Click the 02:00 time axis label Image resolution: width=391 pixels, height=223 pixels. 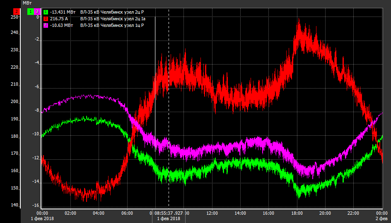click(70, 213)
